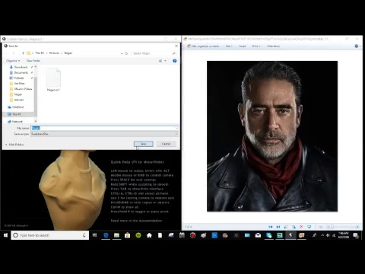This screenshot has height=274, width=365.
Task: Rotate the photo counterclockwise
Action: coord(286,227)
